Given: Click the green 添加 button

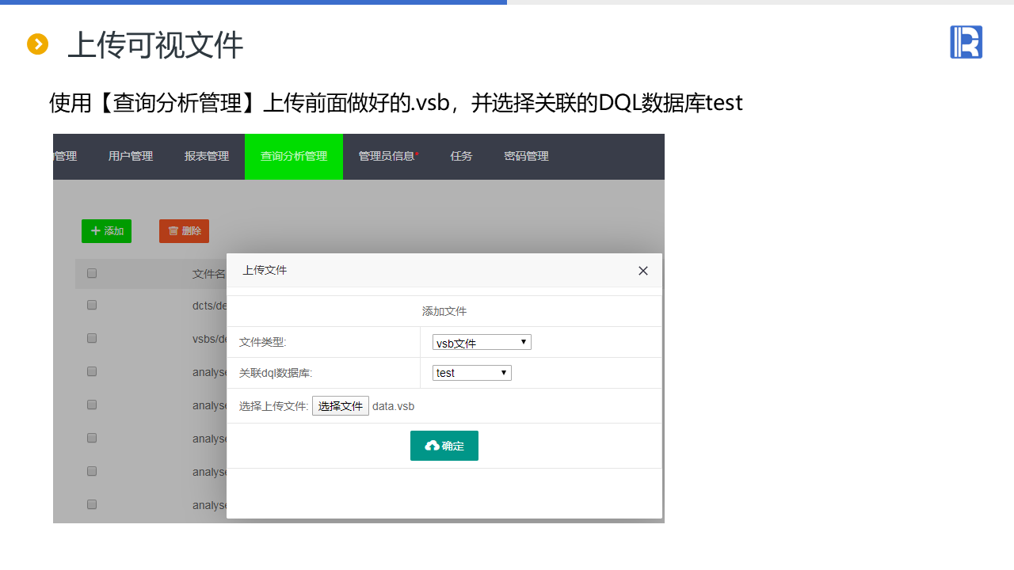Looking at the screenshot, I should point(106,231).
